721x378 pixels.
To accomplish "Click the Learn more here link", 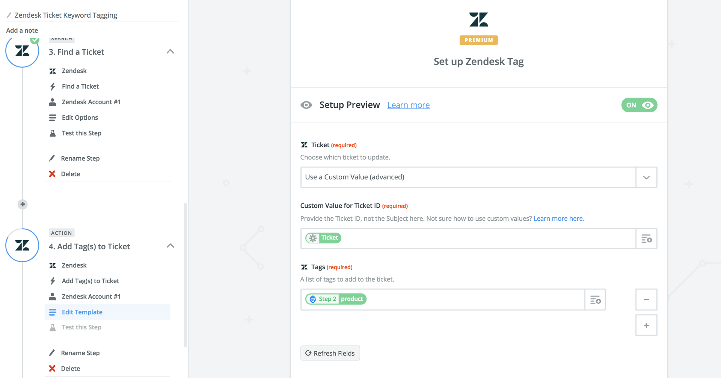I will tap(558, 218).
